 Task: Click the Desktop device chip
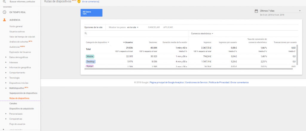coord(91,62)
